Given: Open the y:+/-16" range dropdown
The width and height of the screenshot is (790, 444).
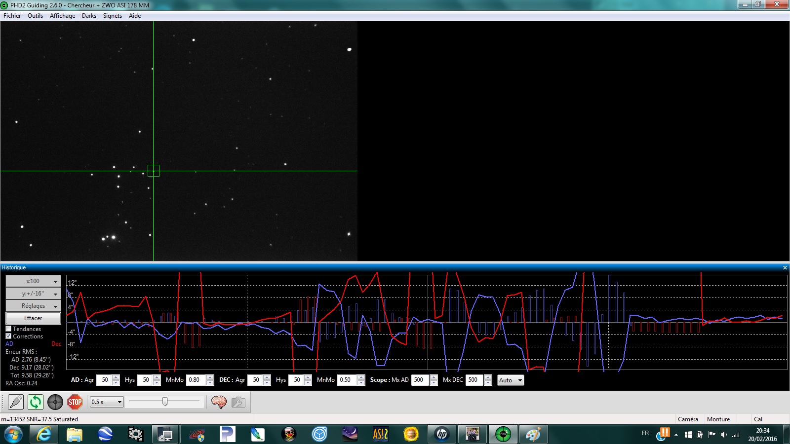Looking at the screenshot, I should point(33,294).
